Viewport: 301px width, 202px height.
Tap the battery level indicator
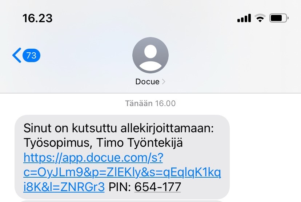[x=279, y=18]
